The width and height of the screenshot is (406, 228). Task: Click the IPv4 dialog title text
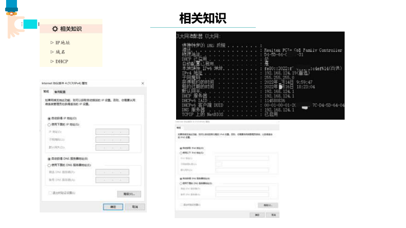pos(65,83)
